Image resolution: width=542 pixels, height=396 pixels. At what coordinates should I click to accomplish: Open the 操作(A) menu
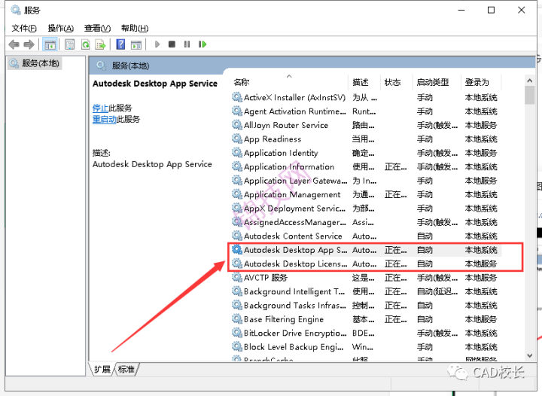(x=61, y=28)
